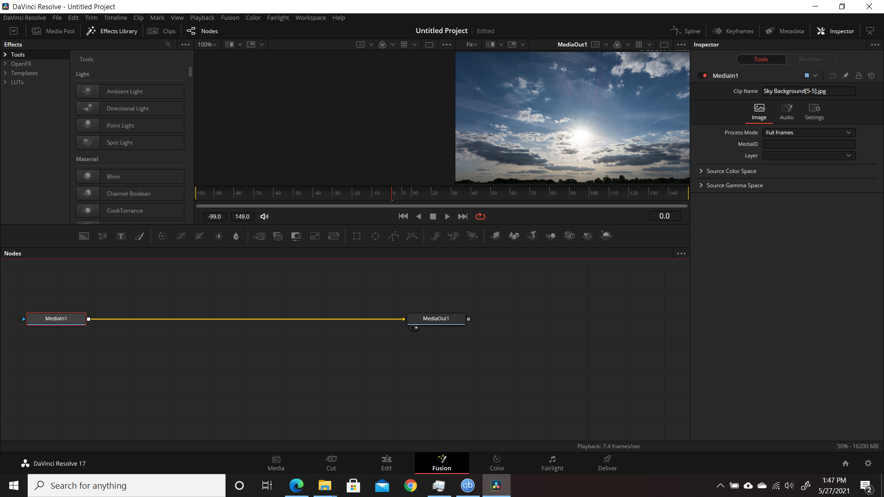Viewport: 884px width, 497px height.
Task: Open the Process Mode dropdown
Action: (809, 133)
